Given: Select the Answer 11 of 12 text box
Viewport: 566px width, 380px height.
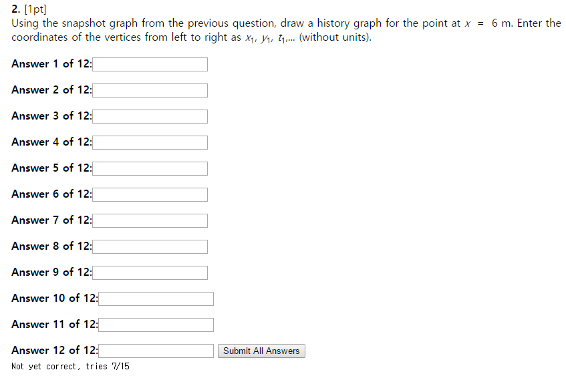Looking at the screenshot, I should pyautogui.click(x=156, y=325).
